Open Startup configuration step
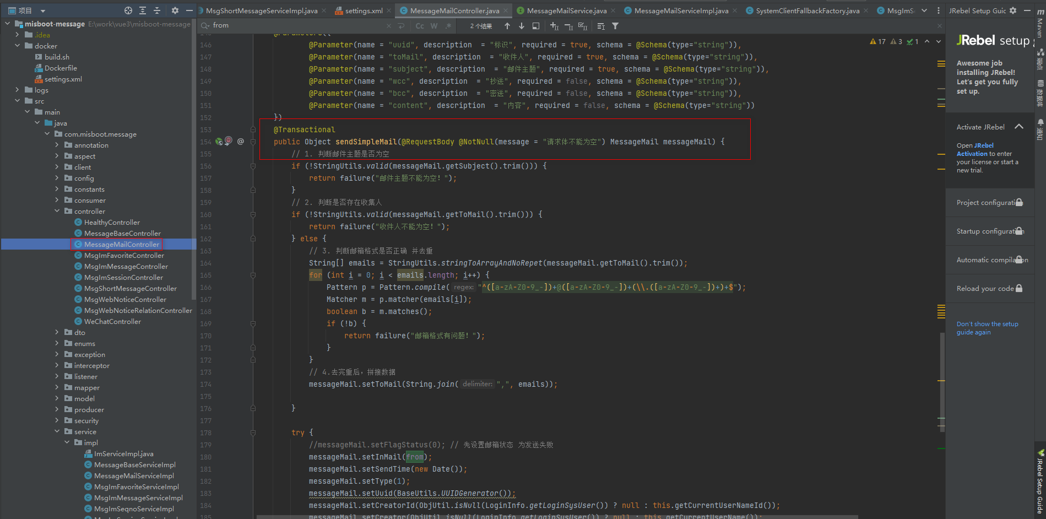The height and width of the screenshot is (519, 1046). click(990, 231)
